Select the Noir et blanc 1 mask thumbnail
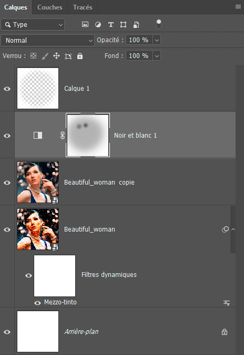This screenshot has width=244, height=355. 88,135
